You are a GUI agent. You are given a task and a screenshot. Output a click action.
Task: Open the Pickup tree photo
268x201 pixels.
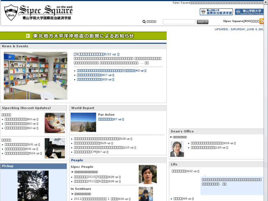tap(33, 186)
